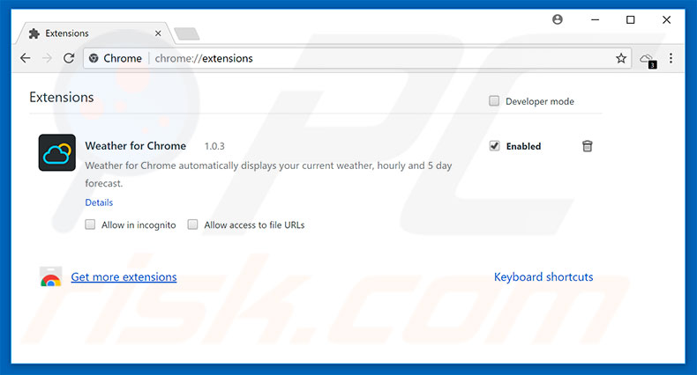Close the Chrome window
The image size is (697, 375).
click(x=666, y=19)
